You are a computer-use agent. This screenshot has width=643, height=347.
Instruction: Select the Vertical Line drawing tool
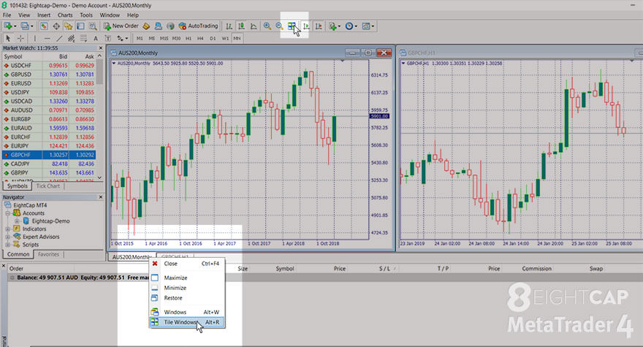pyautogui.click(x=35, y=39)
